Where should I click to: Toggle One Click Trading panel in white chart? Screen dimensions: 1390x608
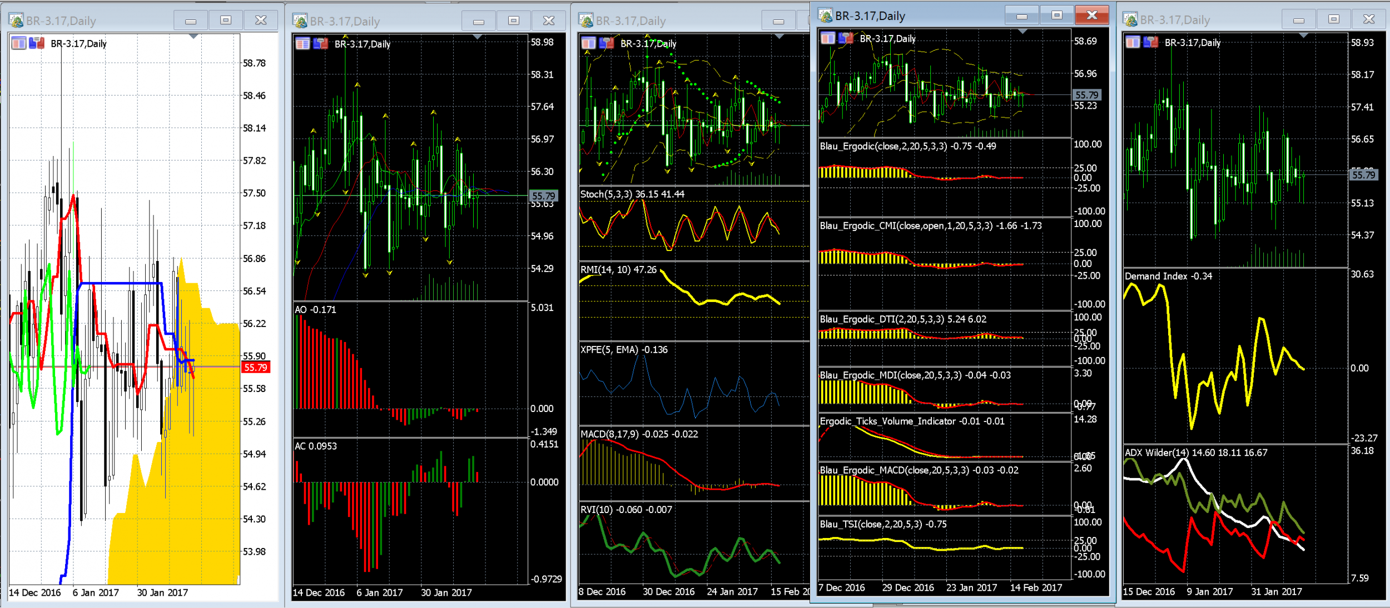pyautogui.click(x=37, y=43)
